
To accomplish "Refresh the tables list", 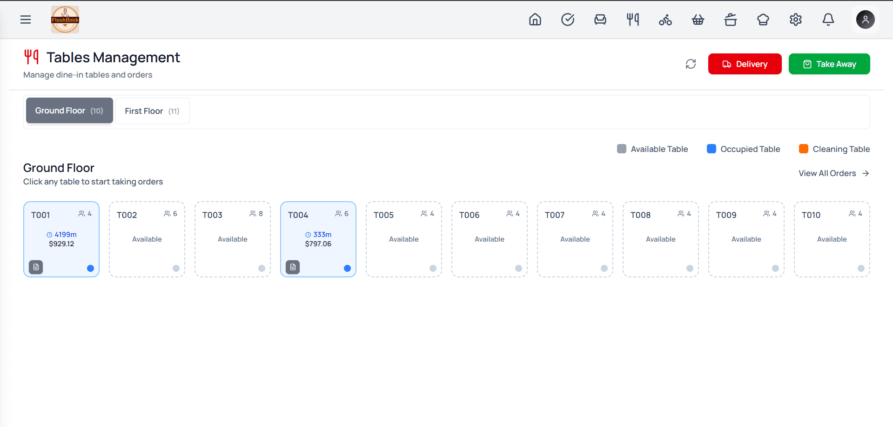I will pyautogui.click(x=691, y=64).
